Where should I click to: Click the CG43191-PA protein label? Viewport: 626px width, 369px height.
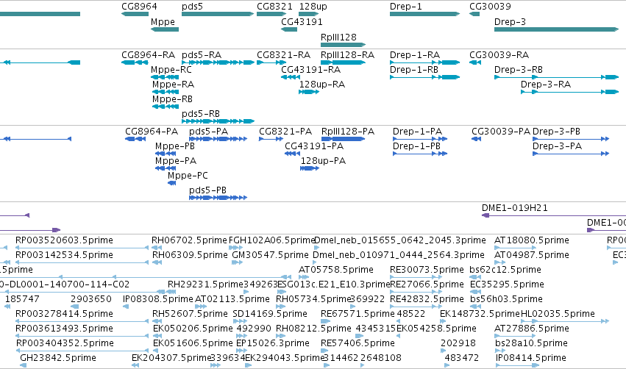pyautogui.click(x=314, y=146)
